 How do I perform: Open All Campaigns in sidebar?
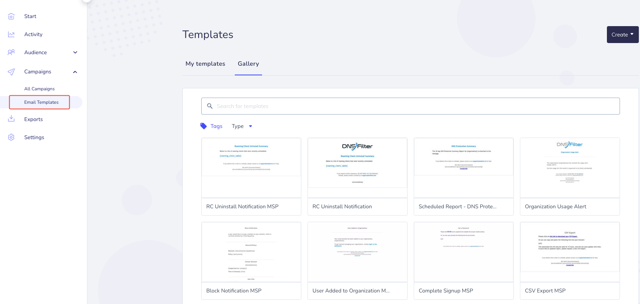pos(40,89)
